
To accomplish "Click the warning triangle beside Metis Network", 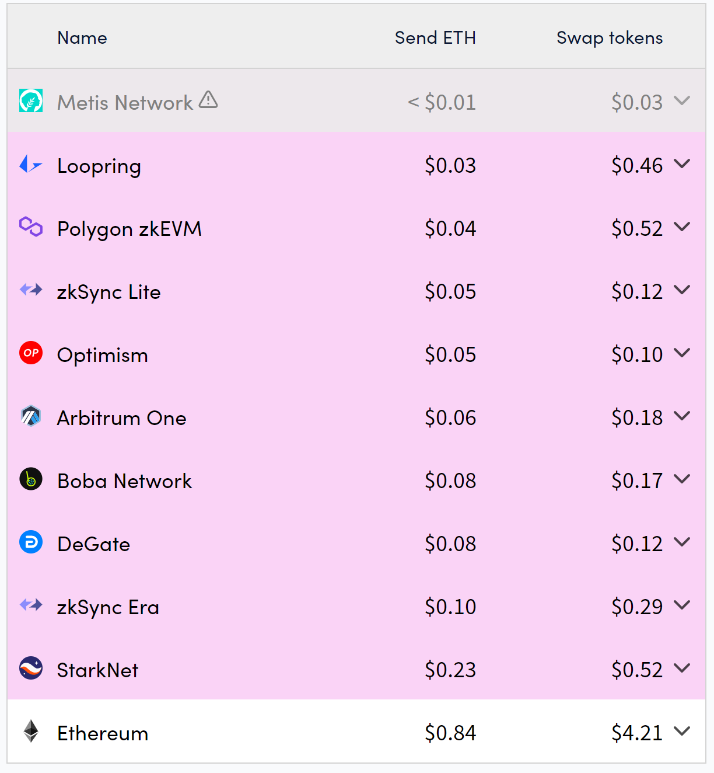I will pyautogui.click(x=208, y=100).
